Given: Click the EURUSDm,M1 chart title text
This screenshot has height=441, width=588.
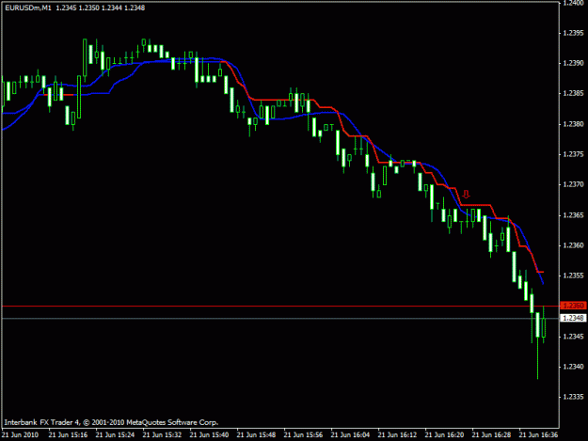Looking at the screenshot, I should [28, 8].
